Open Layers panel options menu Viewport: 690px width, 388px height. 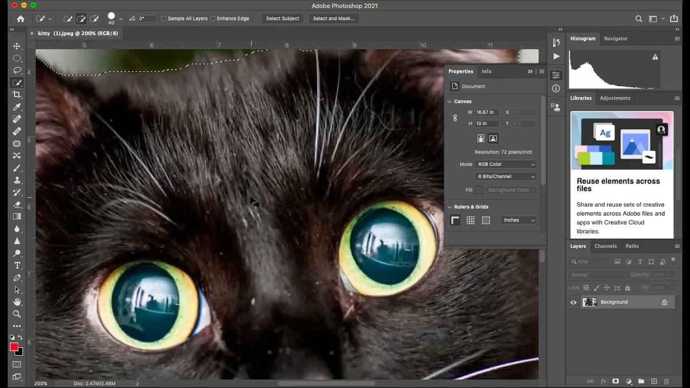[x=677, y=246]
